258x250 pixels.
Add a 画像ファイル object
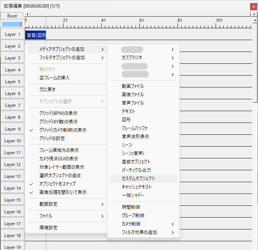(x=144, y=95)
